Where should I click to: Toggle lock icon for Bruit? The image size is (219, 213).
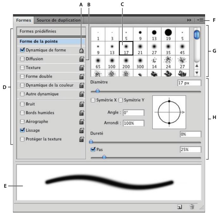[82, 104]
